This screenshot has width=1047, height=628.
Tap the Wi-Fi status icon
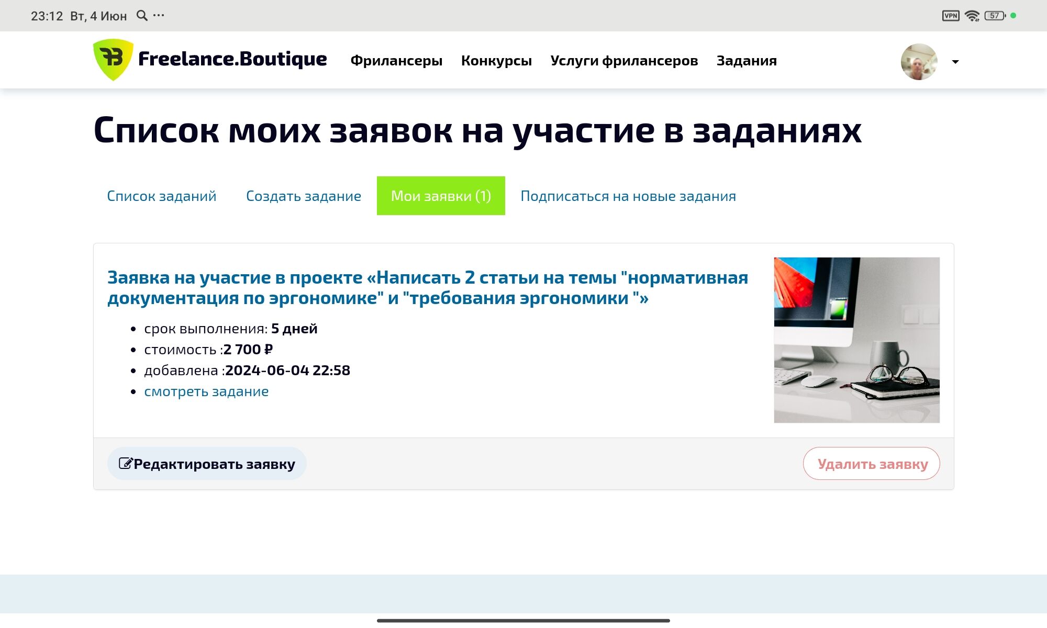[x=972, y=16]
